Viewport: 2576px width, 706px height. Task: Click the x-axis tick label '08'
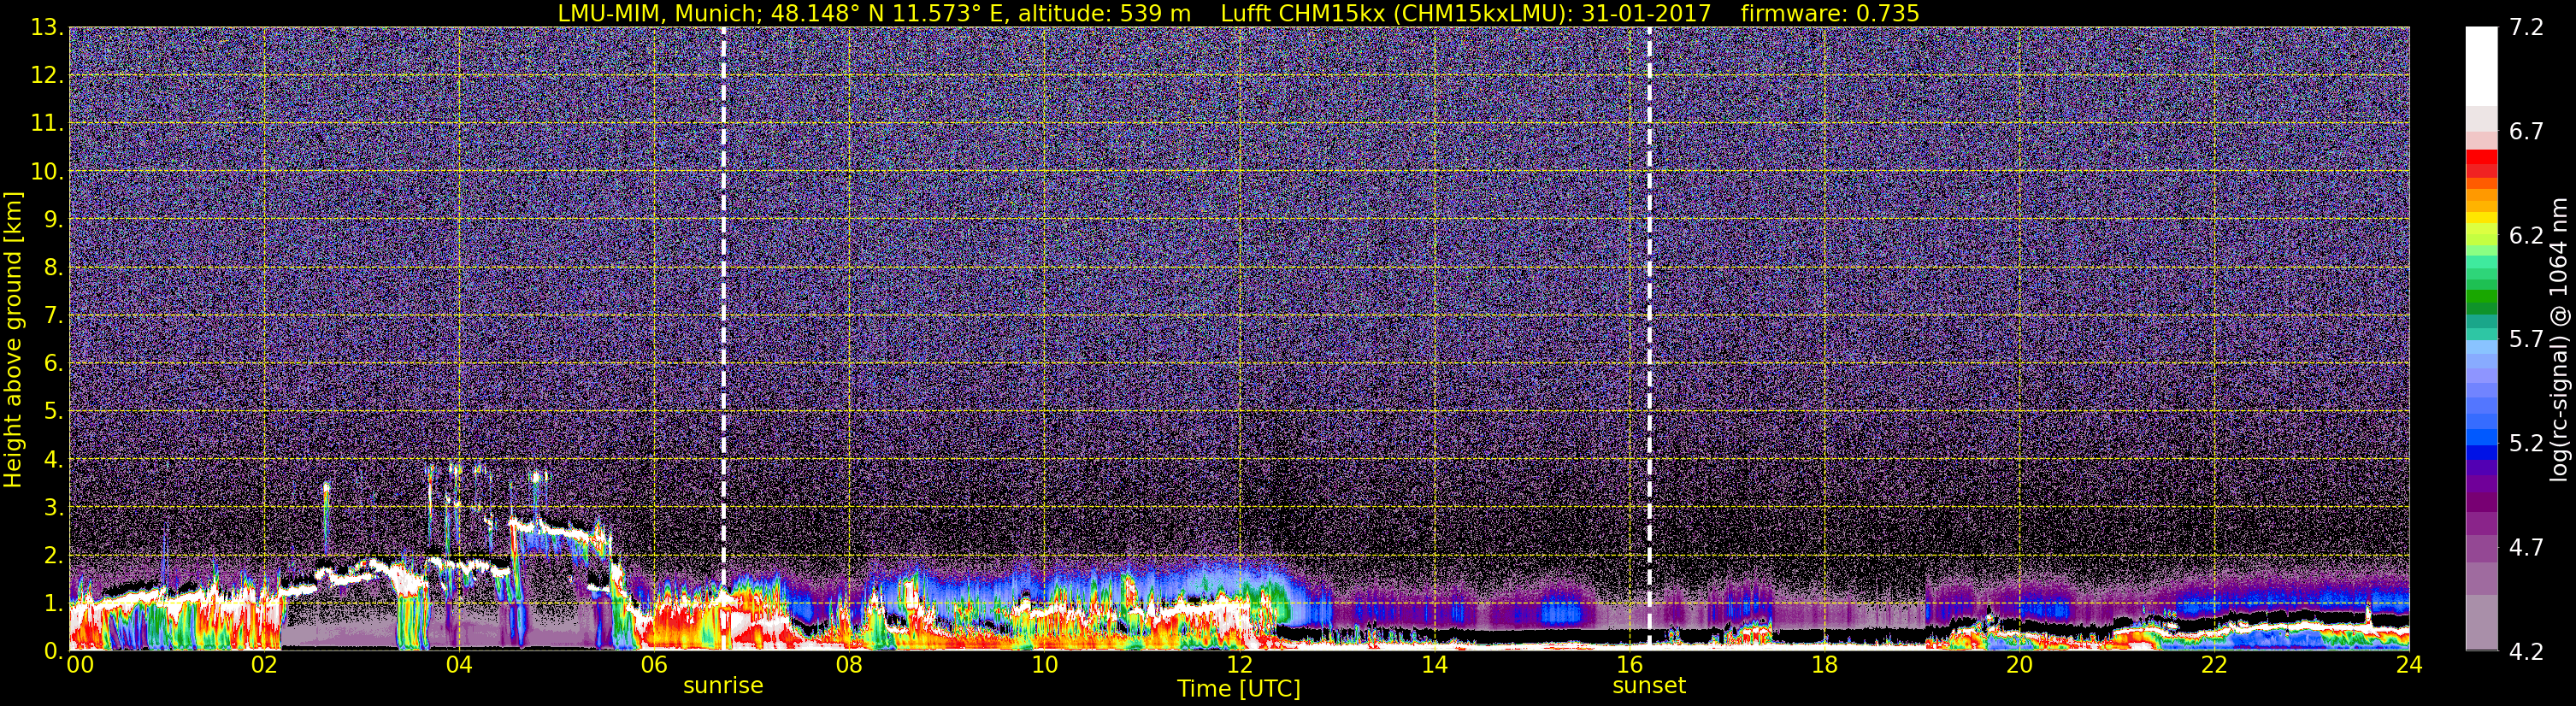click(849, 665)
